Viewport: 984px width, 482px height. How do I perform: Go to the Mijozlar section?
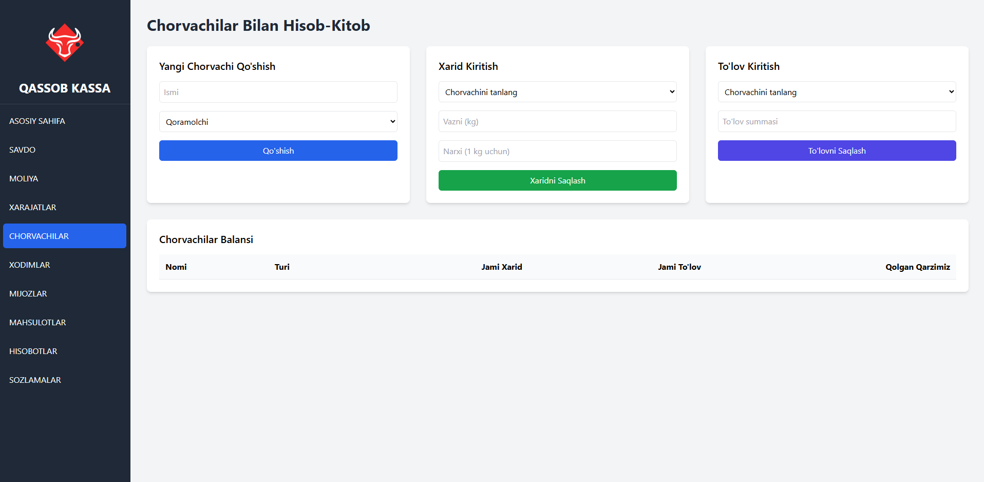pyautogui.click(x=28, y=294)
